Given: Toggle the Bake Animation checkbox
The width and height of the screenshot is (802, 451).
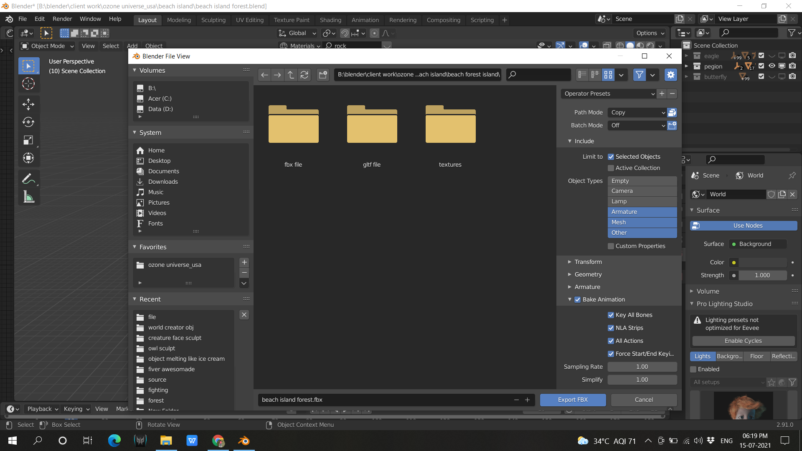Looking at the screenshot, I should point(578,299).
